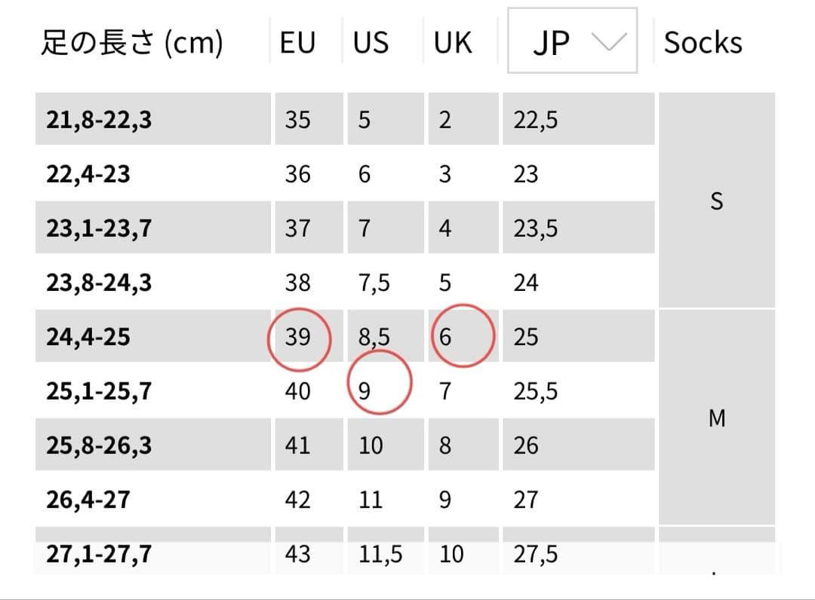This screenshot has height=600, width=815.
Task: Click the Socks column header
Action: [x=703, y=43]
